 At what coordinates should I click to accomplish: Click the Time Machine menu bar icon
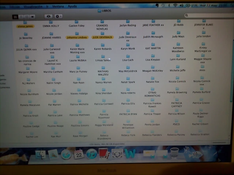163,5
